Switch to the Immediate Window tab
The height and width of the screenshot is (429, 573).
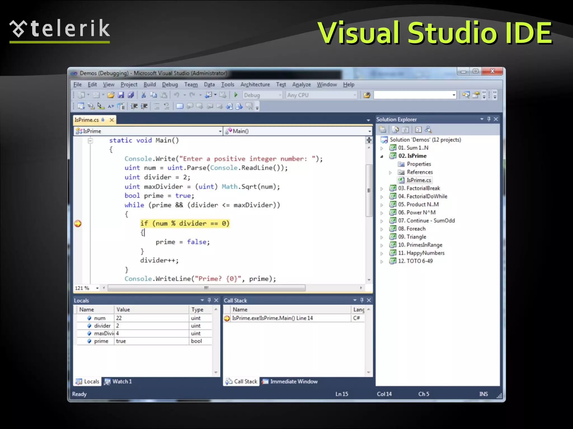coord(290,382)
